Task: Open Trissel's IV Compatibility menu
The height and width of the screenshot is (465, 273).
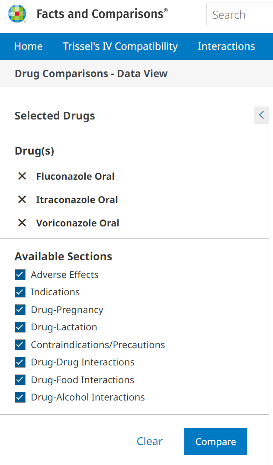Action: (x=120, y=46)
